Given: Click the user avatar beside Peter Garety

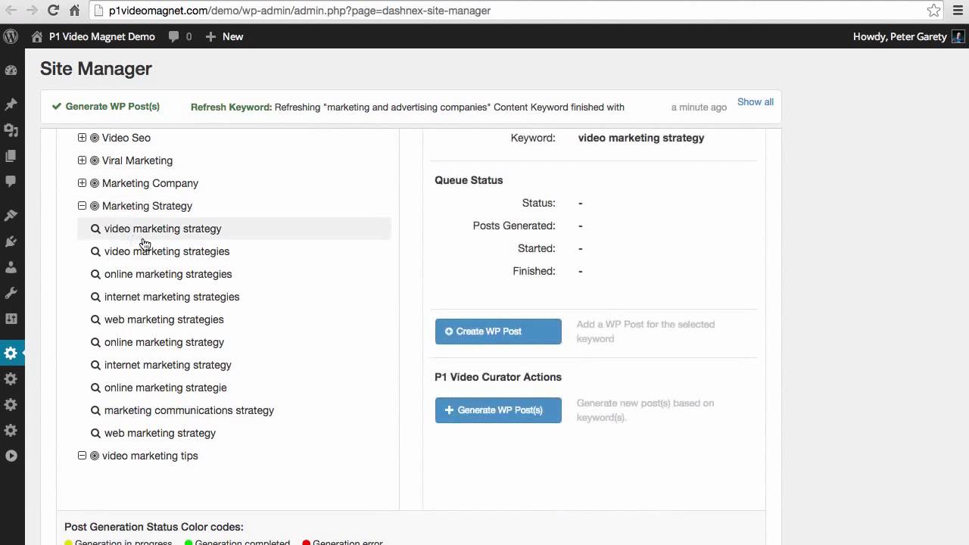Looking at the screenshot, I should pyautogui.click(x=958, y=36).
